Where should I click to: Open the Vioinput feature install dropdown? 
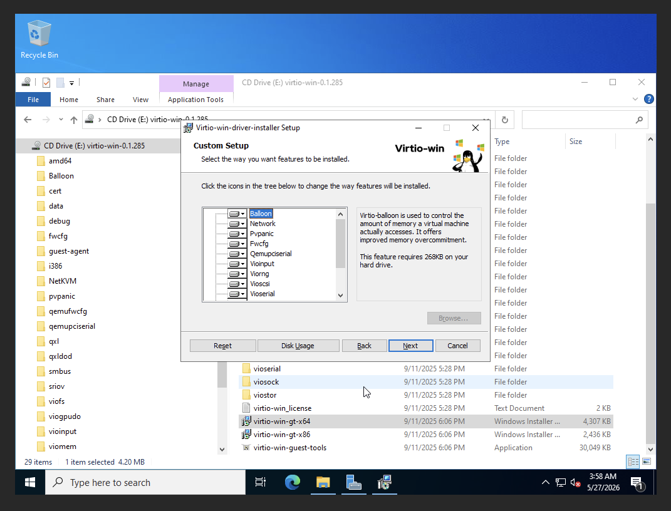[237, 264]
